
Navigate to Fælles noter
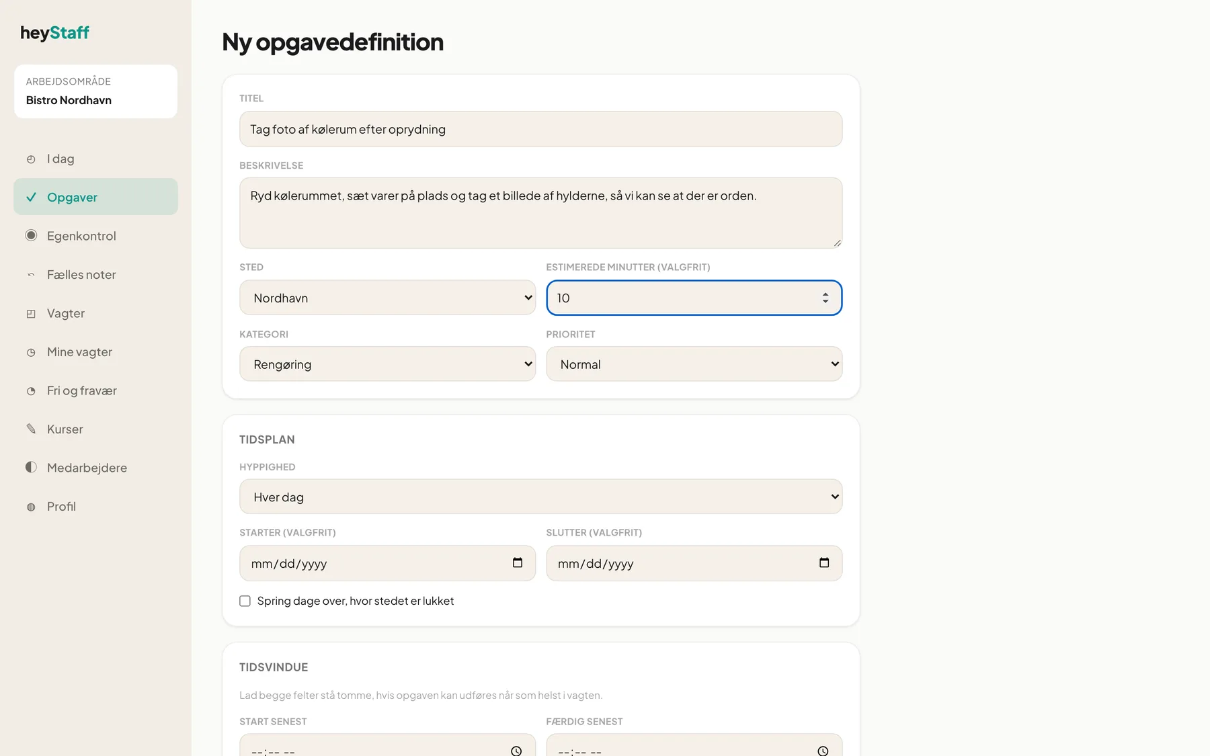point(95,274)
